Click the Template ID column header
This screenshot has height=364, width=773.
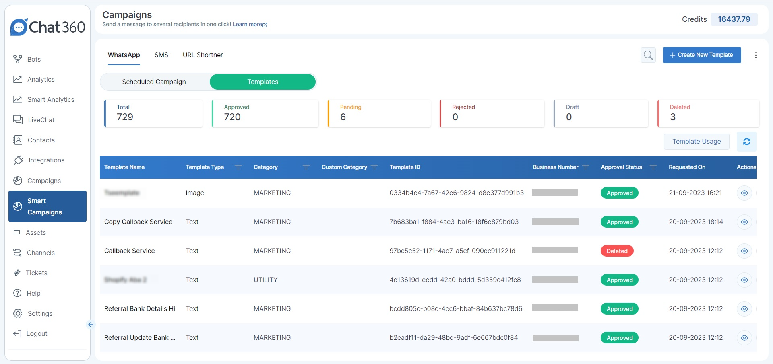405,167
